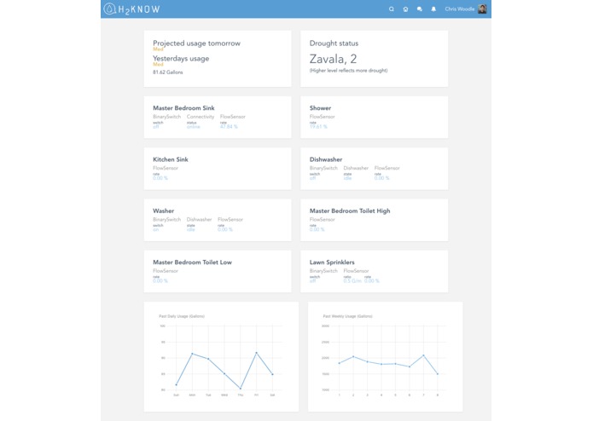593x421 pixels.
Task: Click Washer flow rate 0.00 %
Action: 225,229
